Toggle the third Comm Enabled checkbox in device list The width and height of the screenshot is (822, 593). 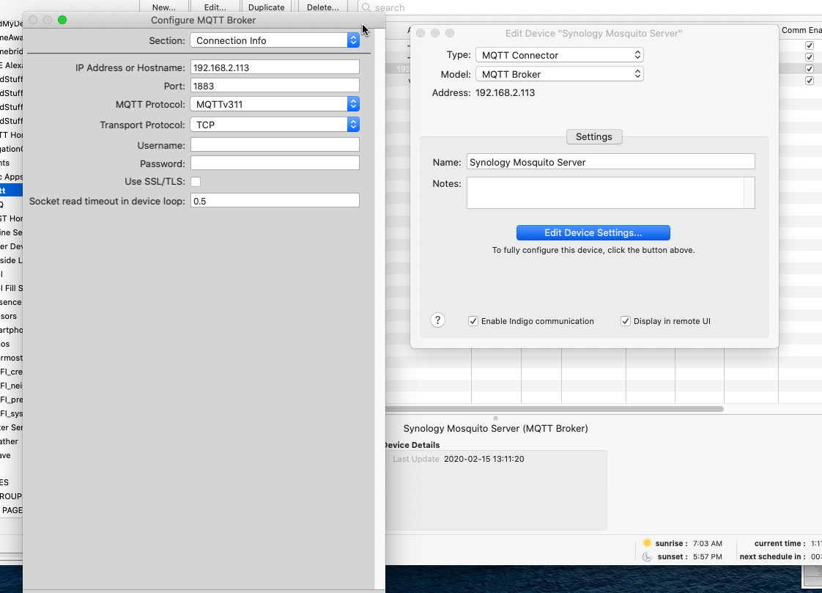810,69
